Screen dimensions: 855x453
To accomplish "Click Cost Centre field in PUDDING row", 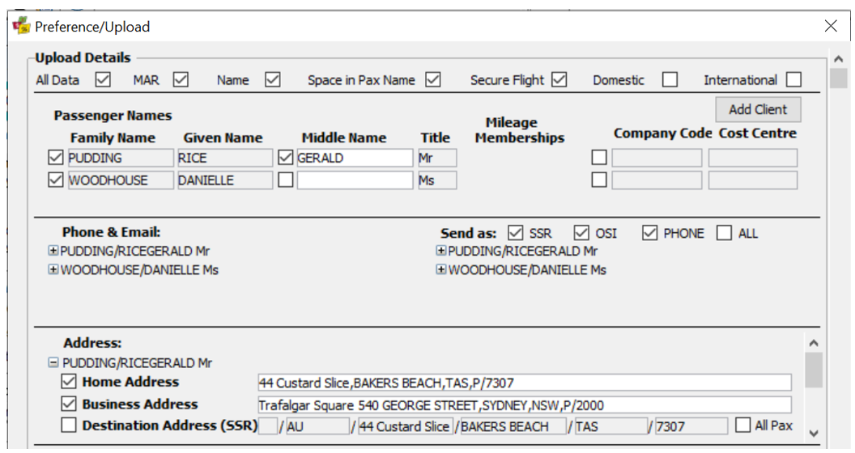I will click(x=752, y=158).
